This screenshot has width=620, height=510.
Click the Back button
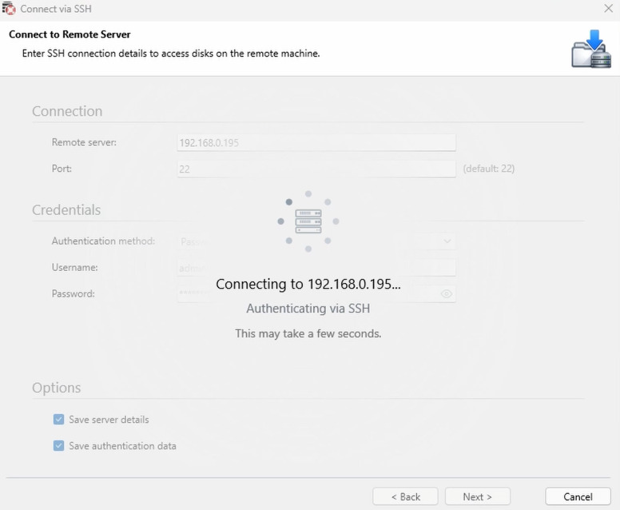pyautogui.click(x=405, y=496)
